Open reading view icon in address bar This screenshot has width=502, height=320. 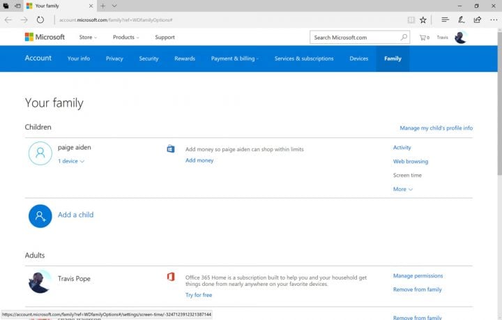click(411, 20)
